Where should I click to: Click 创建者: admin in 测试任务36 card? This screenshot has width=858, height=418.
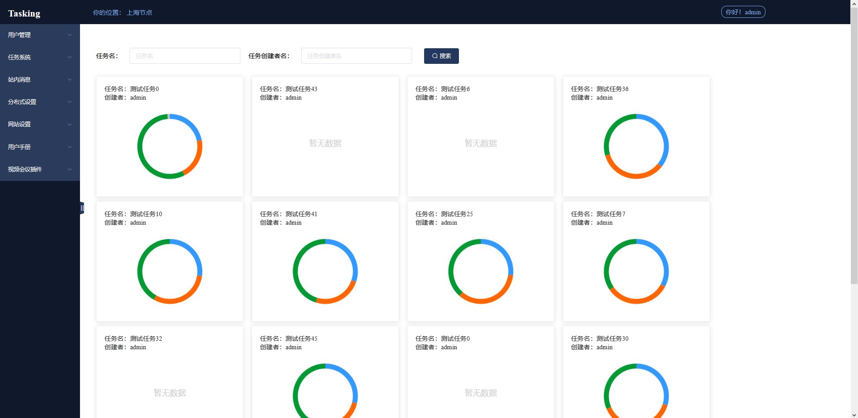[x=592, y=97]
